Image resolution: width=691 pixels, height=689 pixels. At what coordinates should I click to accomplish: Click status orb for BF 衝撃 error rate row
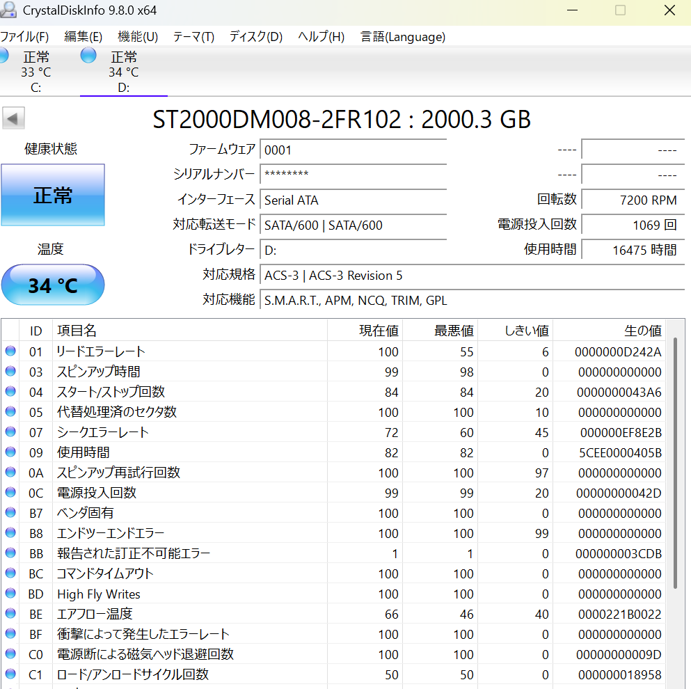click(10, 634)
